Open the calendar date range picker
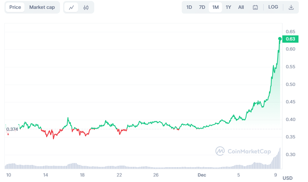Image resolution: width=308 pixels, height=182 pixels. click(x=255, y=7)
